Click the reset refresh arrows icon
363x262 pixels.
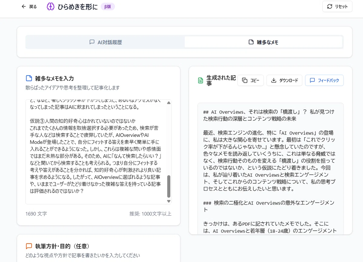point(330,6)
